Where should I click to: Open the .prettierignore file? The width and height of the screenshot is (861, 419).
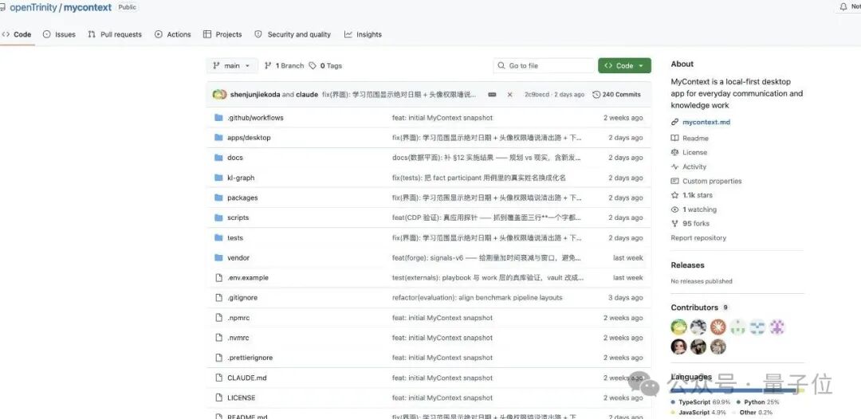[x=250, y=358]
